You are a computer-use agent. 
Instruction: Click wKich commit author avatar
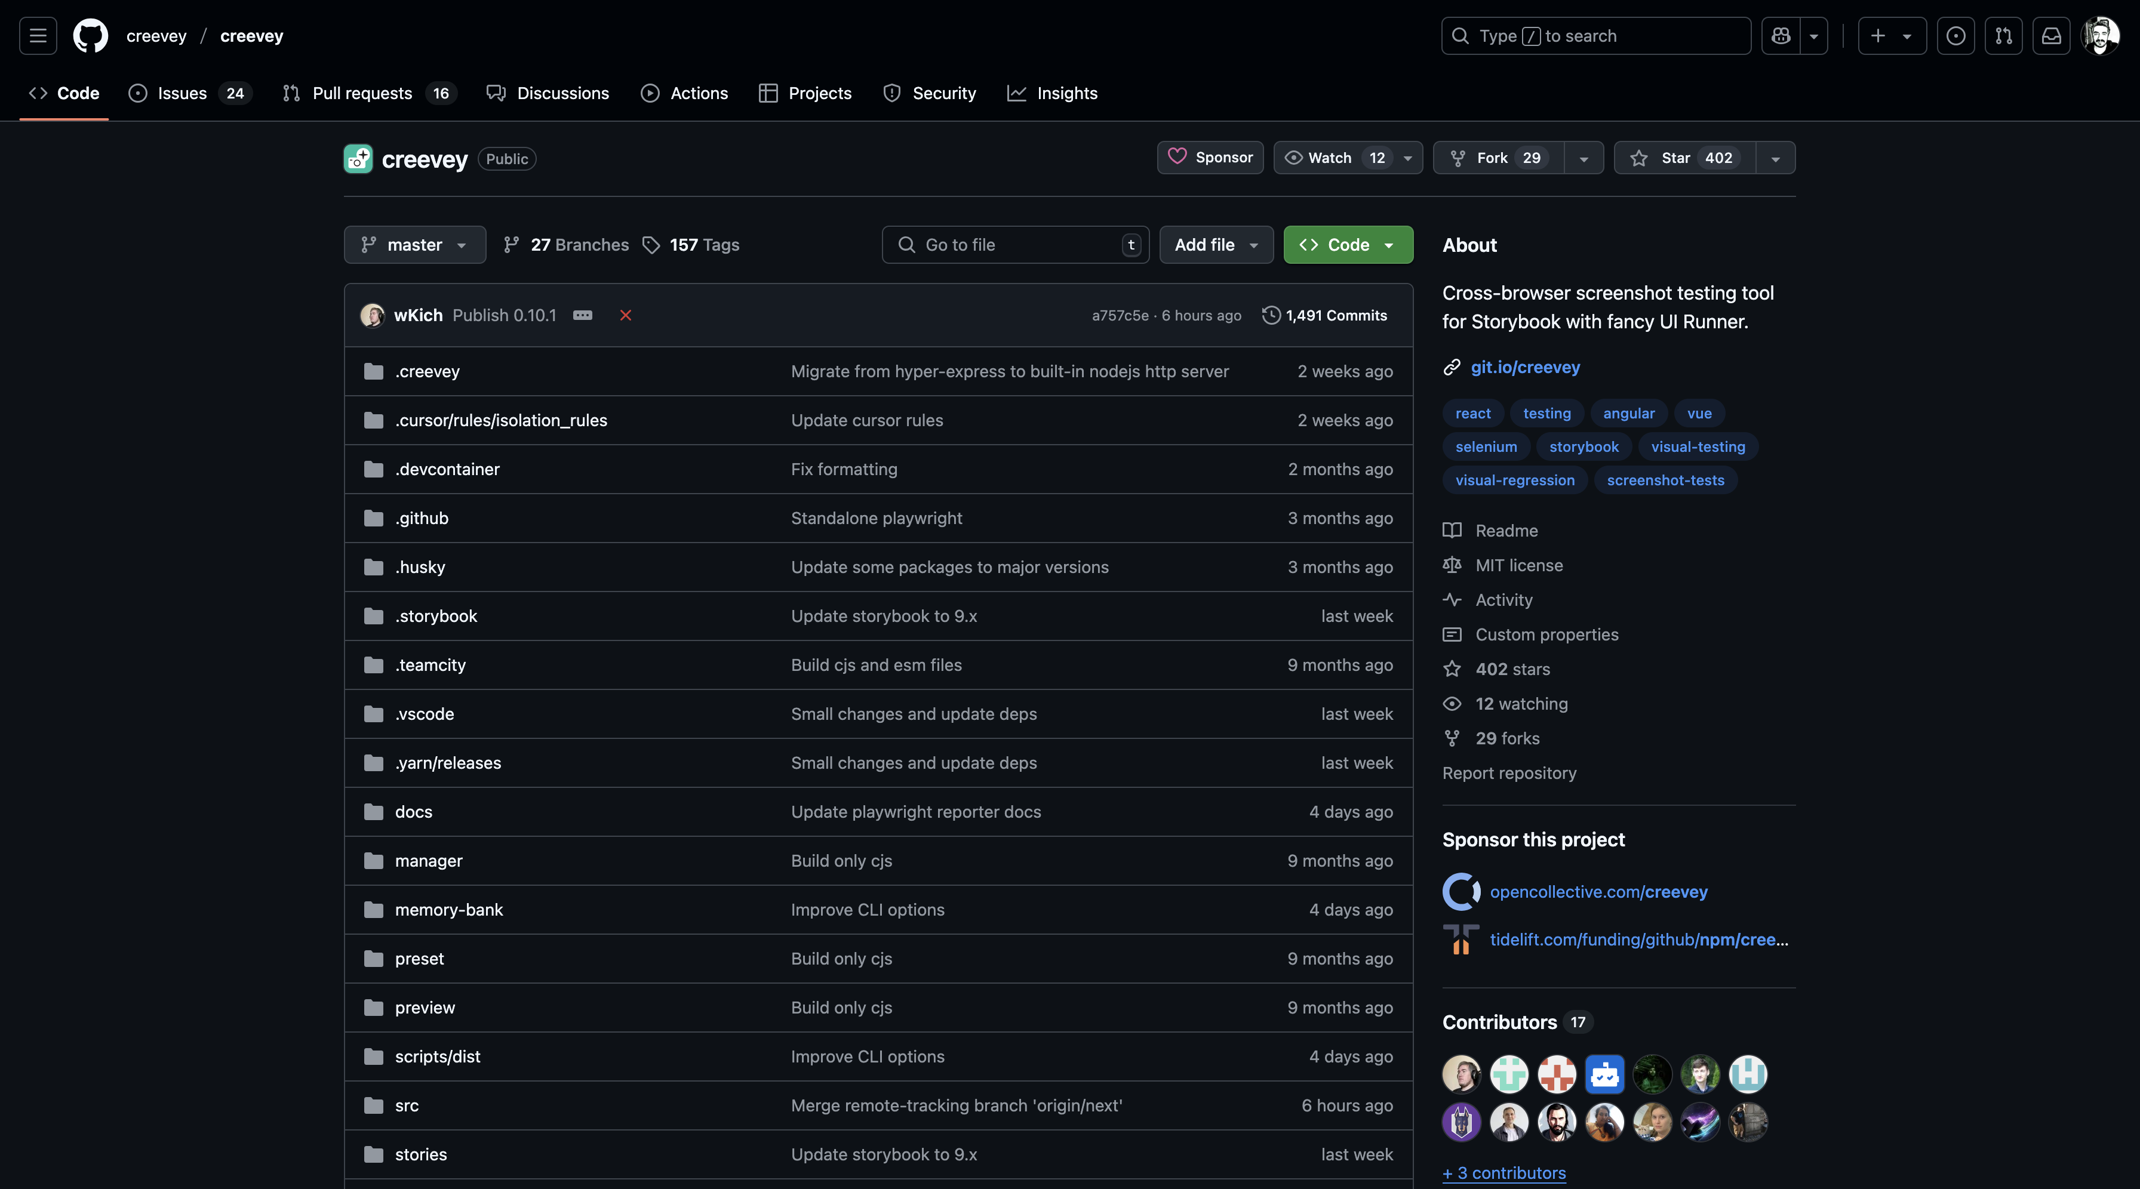(x=372, y=316)
